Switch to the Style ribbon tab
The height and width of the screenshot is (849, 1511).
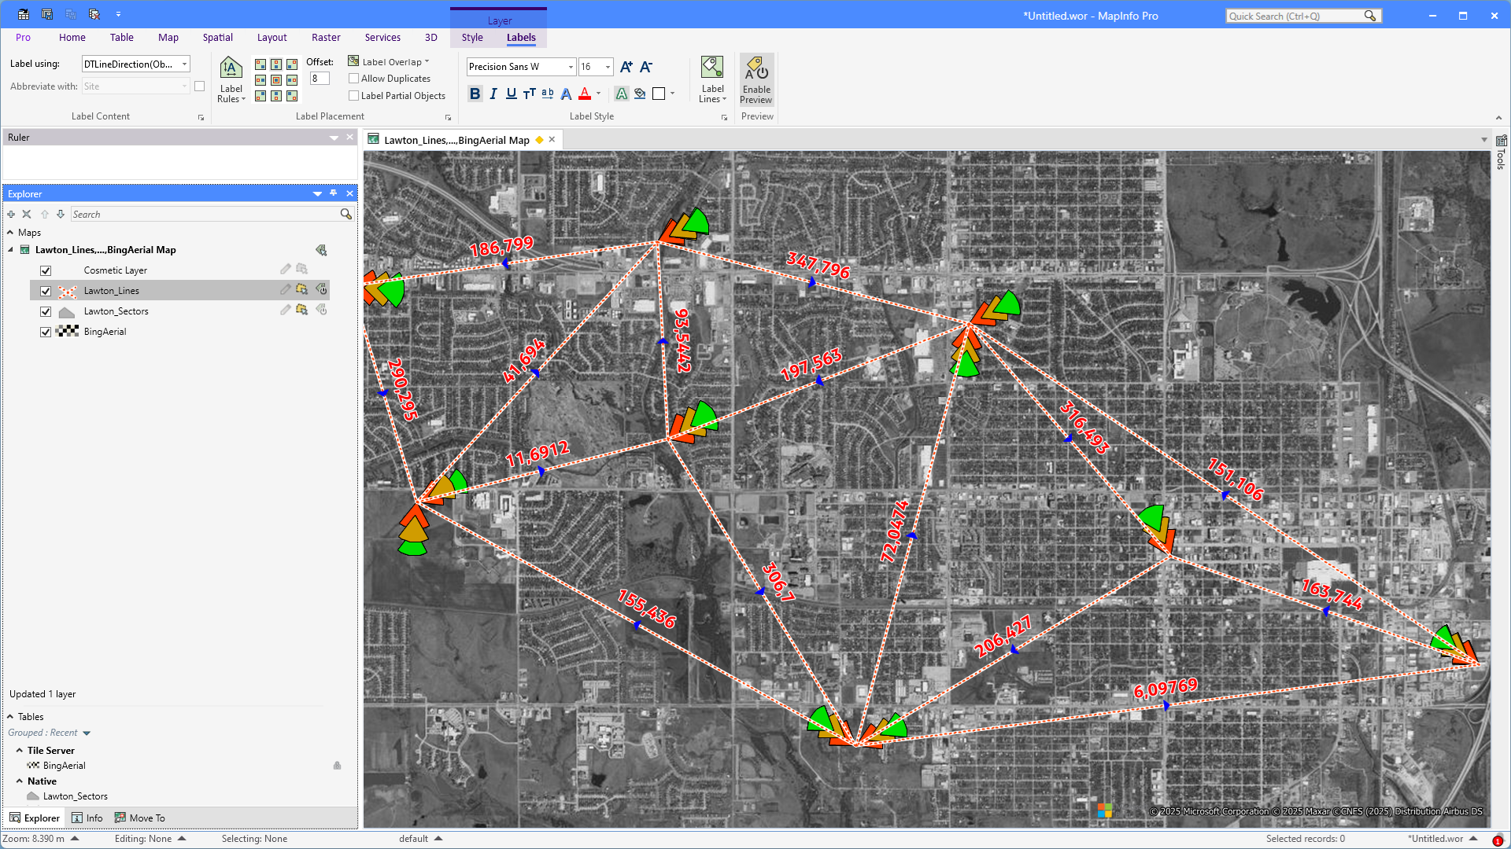(472, 38)
